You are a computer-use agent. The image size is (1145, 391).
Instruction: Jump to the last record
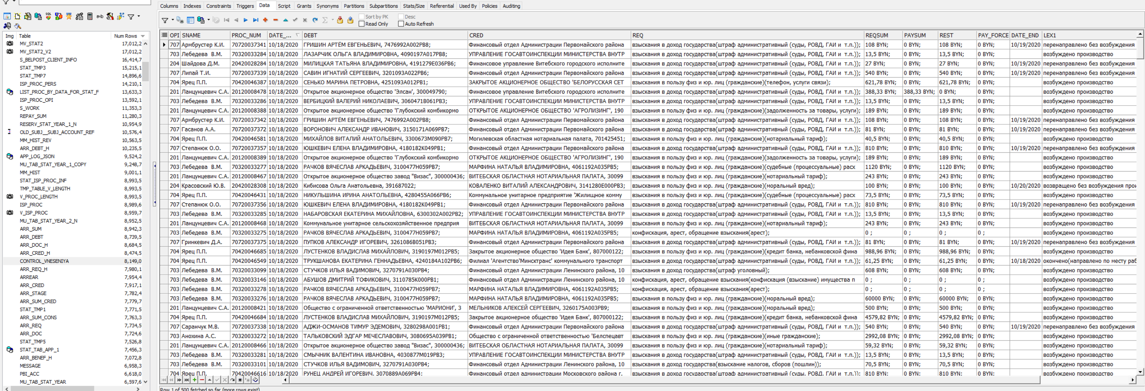256,20
